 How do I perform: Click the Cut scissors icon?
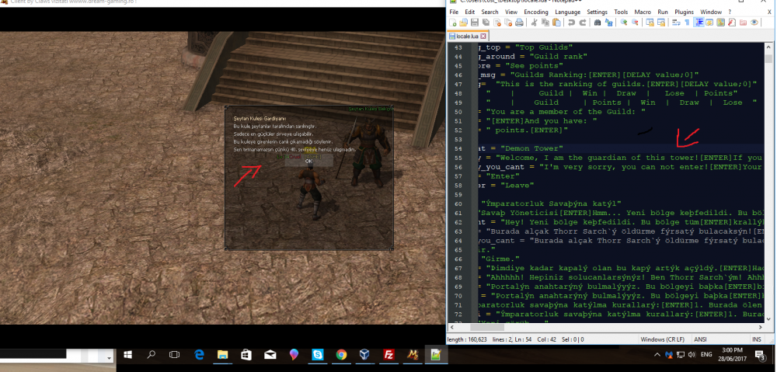point(535,23)
